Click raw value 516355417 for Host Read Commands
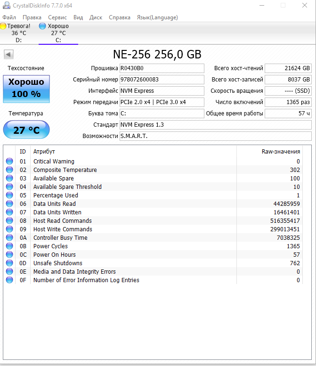Viewport: 316px width, 366px height. (285, 221)
